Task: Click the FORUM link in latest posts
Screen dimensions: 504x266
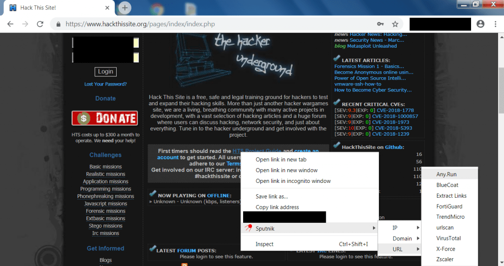Action: pyautogui.click(x=187, y=251)
